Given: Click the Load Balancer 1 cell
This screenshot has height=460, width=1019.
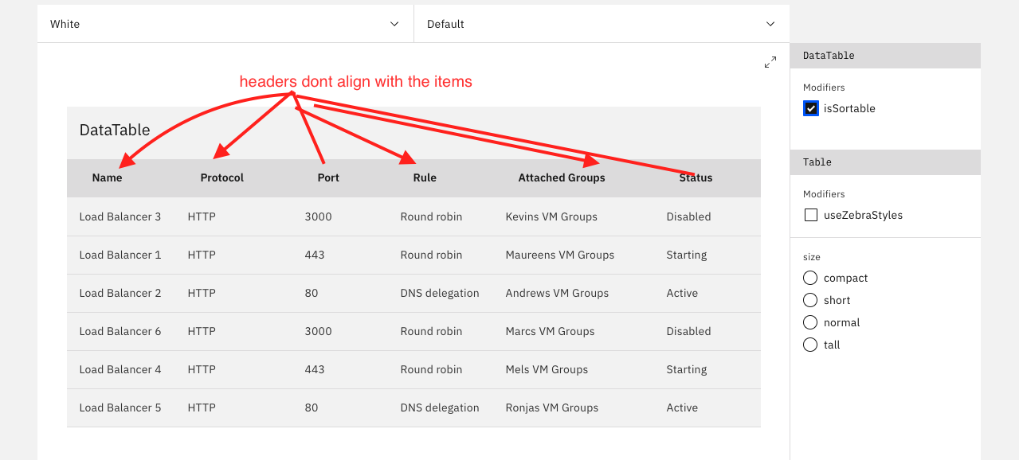Looking at the screenshot, I should tap(120, 255).
